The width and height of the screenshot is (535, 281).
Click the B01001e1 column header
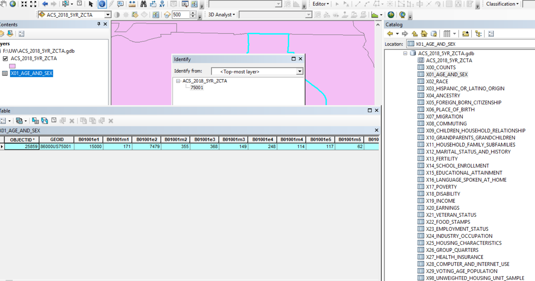[88, 140]
